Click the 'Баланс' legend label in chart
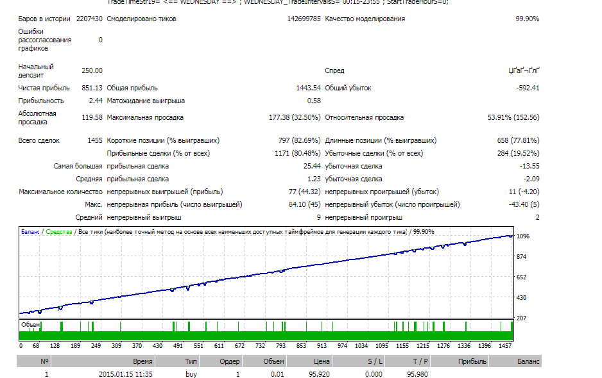 [x=30, y=232]
